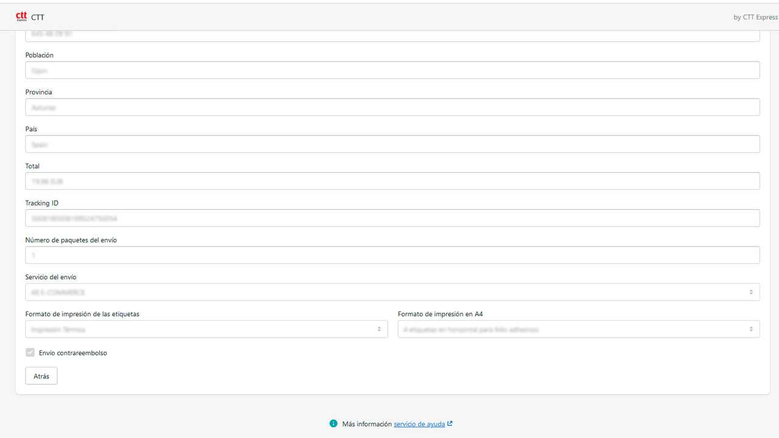Click the Total field showing the EUR amount
The image size is (779, 438).
point(392,181)
